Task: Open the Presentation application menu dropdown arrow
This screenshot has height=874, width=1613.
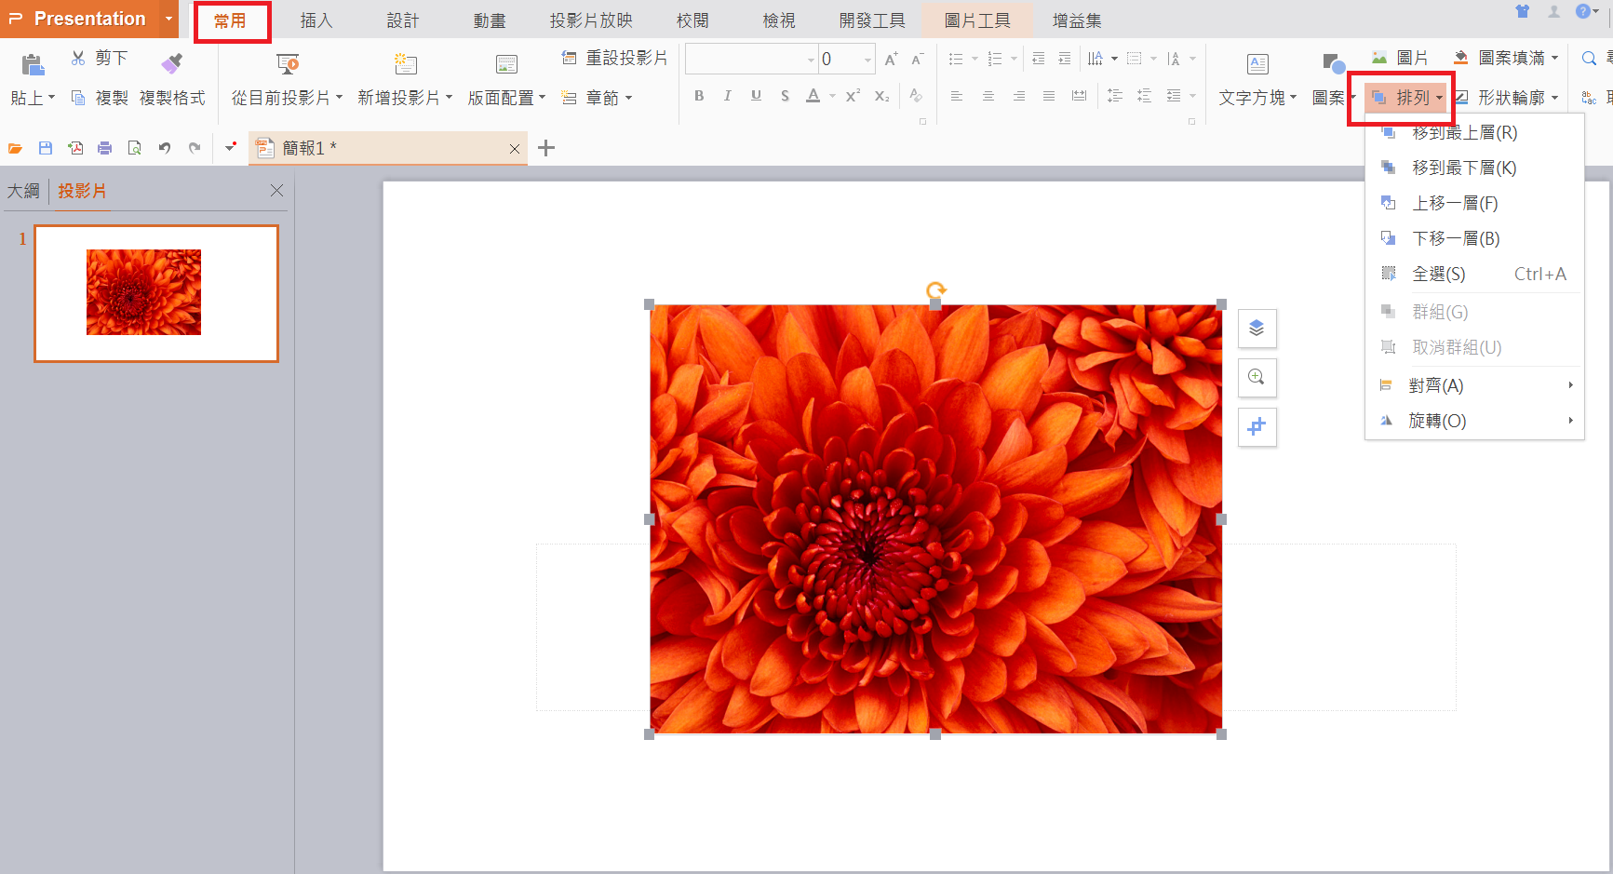Action: pyautogui.click(x=168, y=19)
